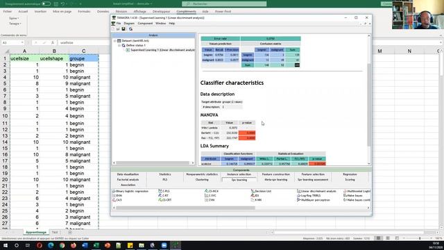Select the K-NN component
Screen dimensions: 444x250
(256, 200)
